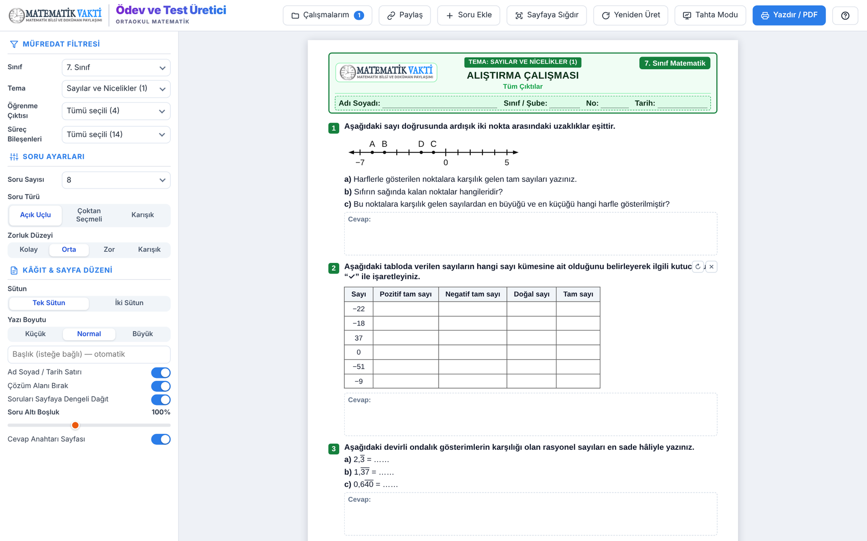Select Normal font size

point(89,334)
